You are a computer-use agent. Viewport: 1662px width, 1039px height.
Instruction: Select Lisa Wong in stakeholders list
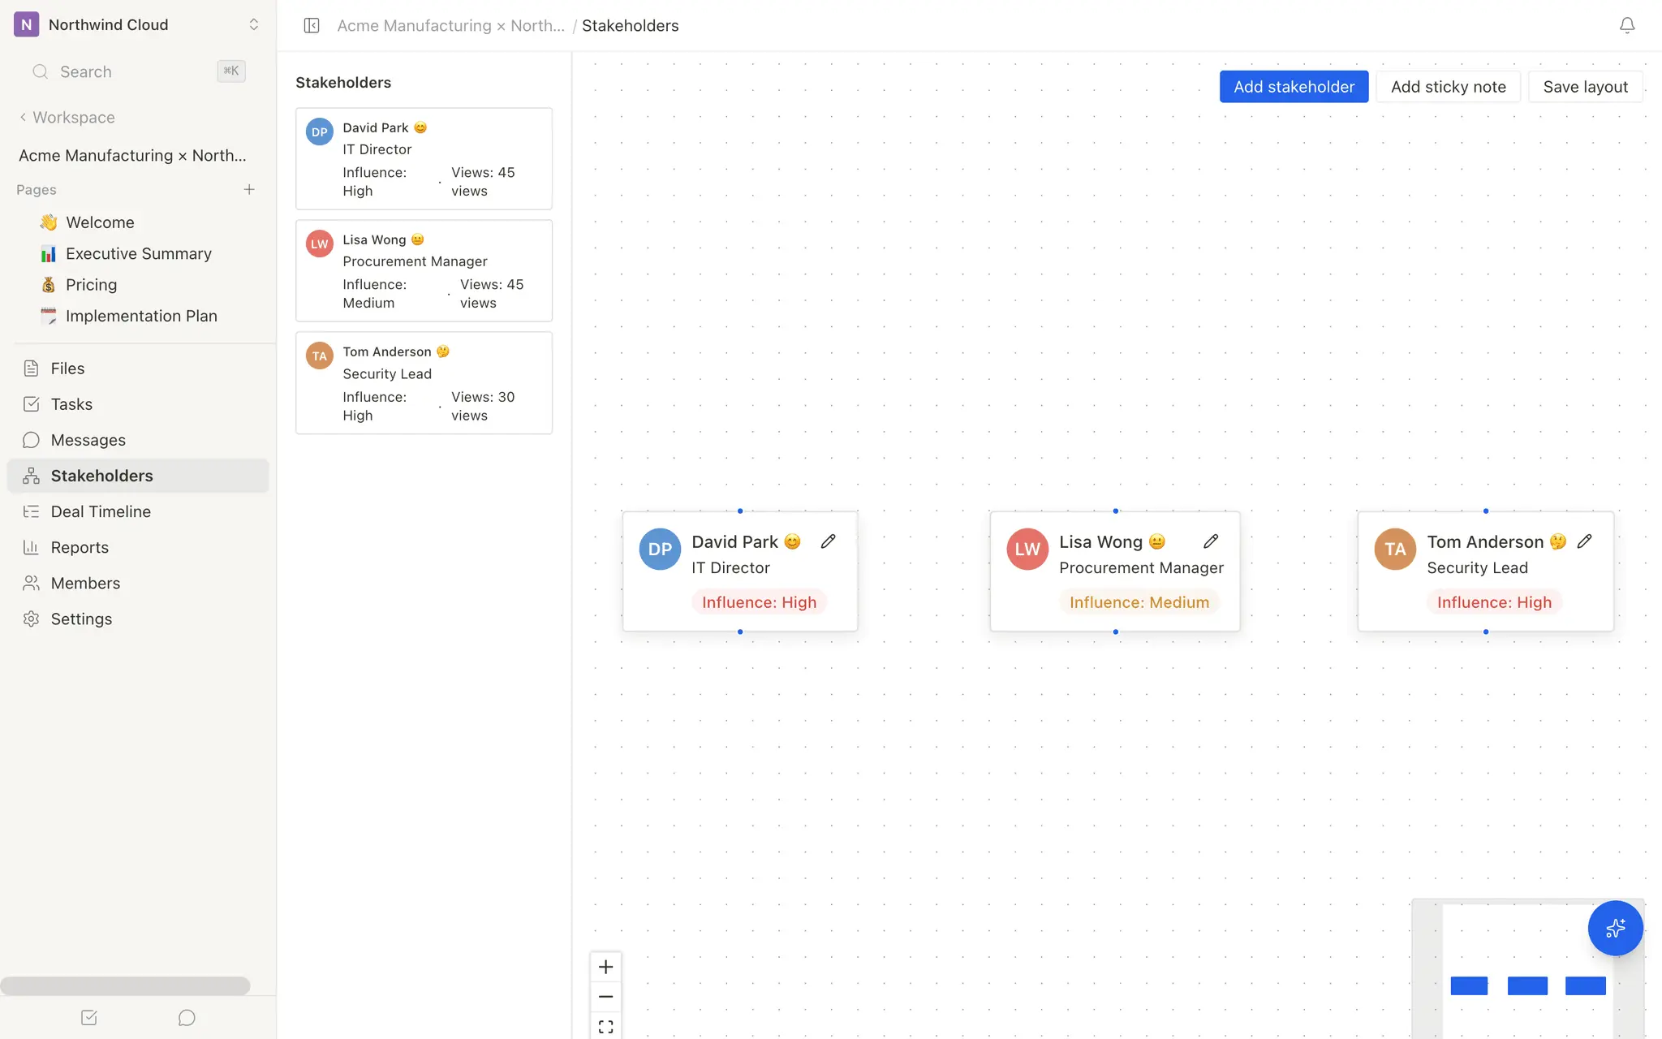click(424, 271)
